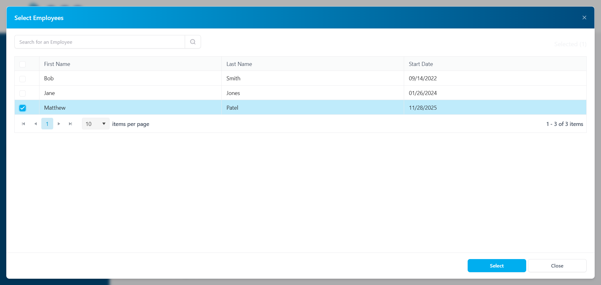Uncheck Matthew Patel's row checkbox
The image size is (601, 285).
click(x=23, y=108)
